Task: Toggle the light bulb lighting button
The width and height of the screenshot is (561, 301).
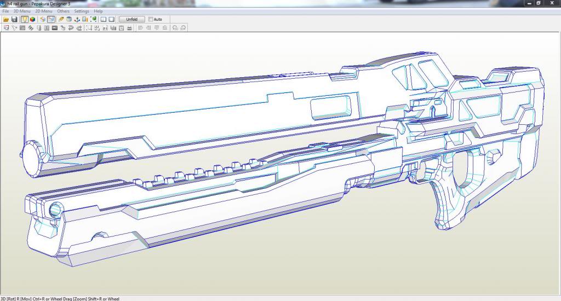Action: coord(25,19)
